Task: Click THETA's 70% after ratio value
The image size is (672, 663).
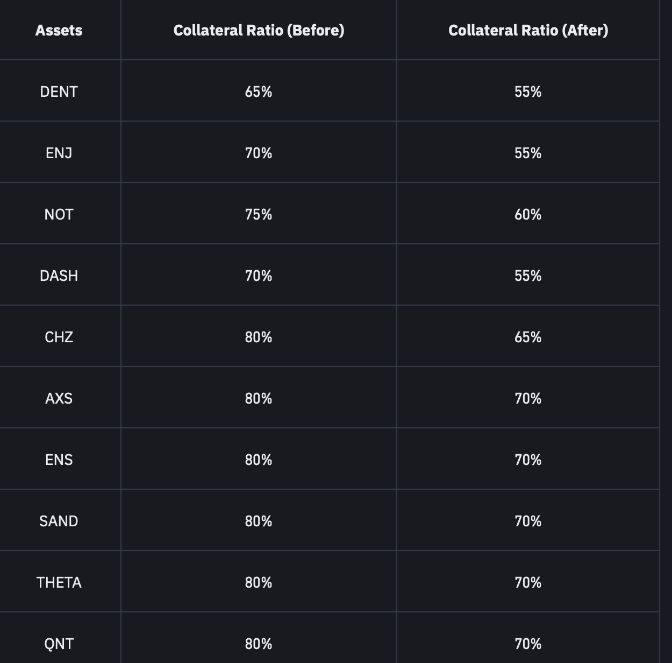Action: pyautogui.click(x=528, y=582)
